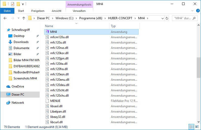Click the MENUE FileMaker file icon
The width and height of the screenshot is (201, 130).
(47, 101)
